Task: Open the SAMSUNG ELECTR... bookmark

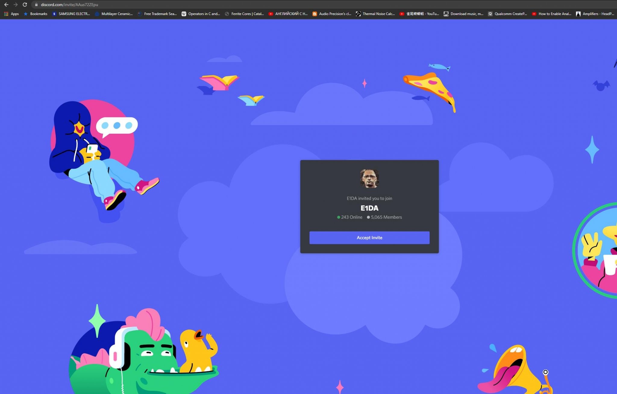Action: (71, 14)
